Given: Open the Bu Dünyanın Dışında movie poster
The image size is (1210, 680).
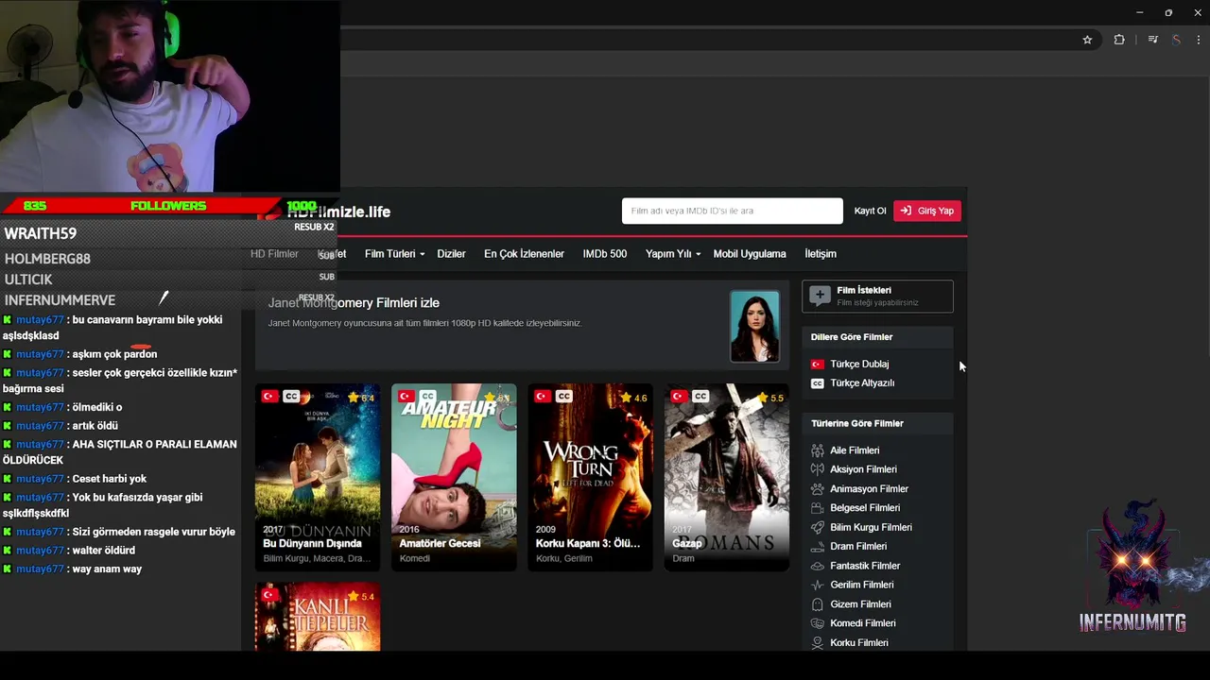Looking at the screenshot, I should [318, 477].
